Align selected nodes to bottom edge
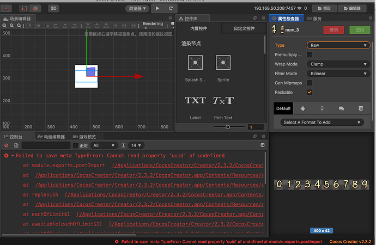The height and width of the screenshot is (245, 376). pos(47,26)
